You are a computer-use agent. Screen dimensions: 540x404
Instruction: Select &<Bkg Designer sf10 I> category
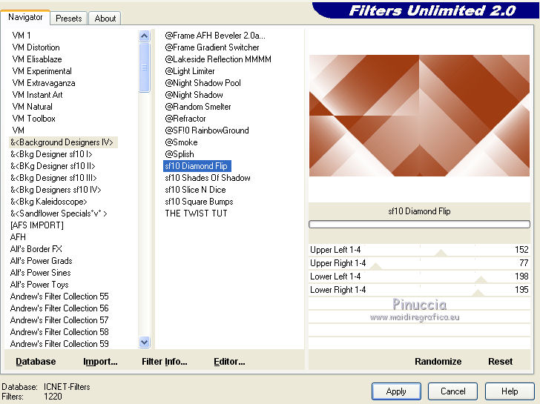click(51, 154)
